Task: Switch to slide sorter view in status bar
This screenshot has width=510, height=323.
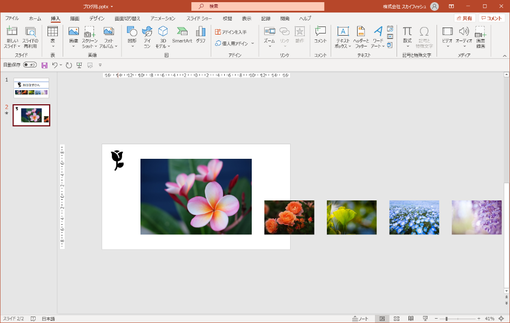Action: pos(397,319)
